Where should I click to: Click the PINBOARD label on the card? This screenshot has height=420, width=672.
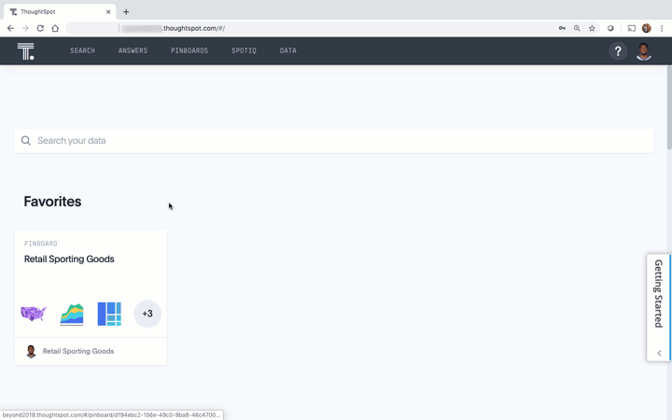(41, 244)
